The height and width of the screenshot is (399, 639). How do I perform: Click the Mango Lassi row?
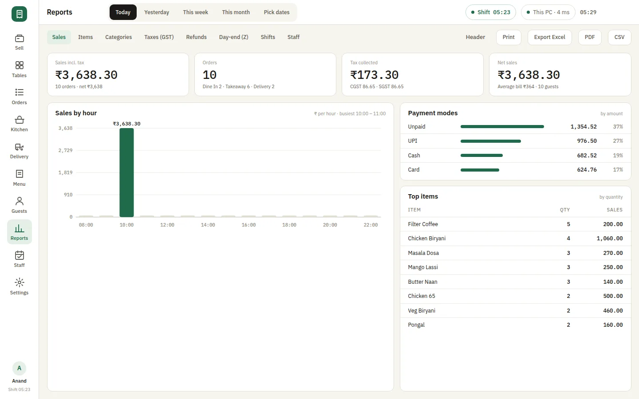coord(515,267)
